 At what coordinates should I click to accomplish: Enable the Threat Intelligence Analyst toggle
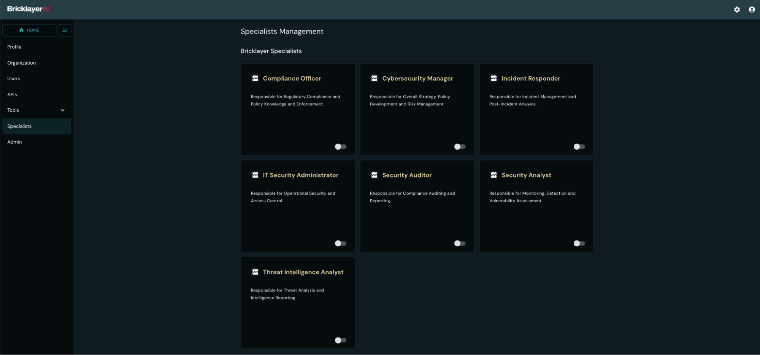click(341, 341)
